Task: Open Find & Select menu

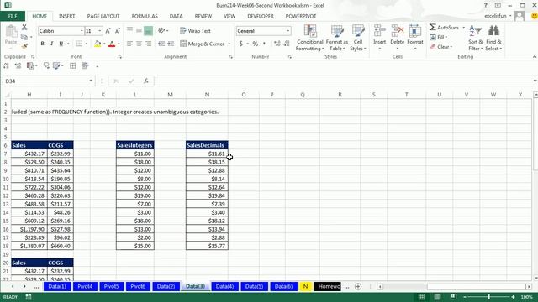Action: tap(493, 38)
